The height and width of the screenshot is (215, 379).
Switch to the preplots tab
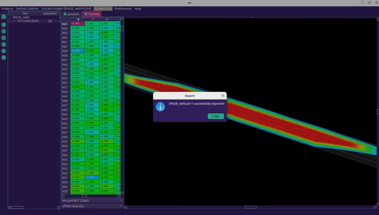[71, 14]
